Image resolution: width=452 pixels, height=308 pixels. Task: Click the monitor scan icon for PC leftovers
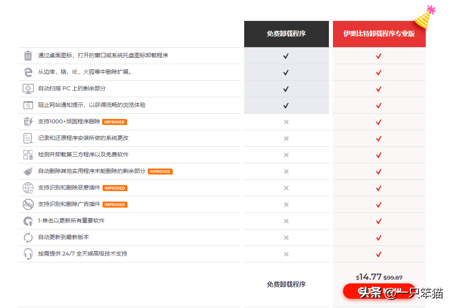(28, 89)
